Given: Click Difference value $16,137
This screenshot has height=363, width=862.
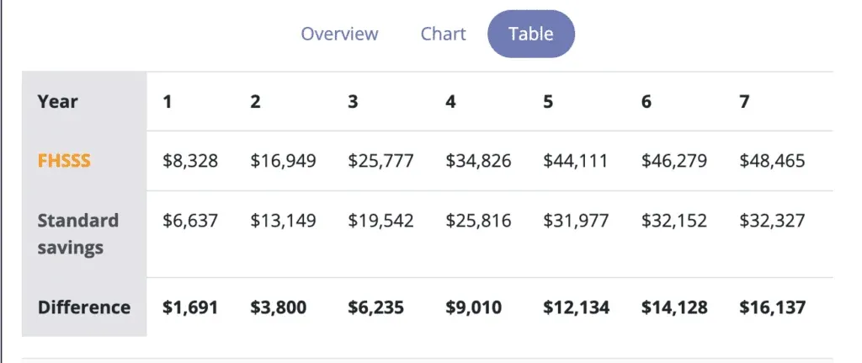Looking at the screenshot, I should [x=773, y=307].
